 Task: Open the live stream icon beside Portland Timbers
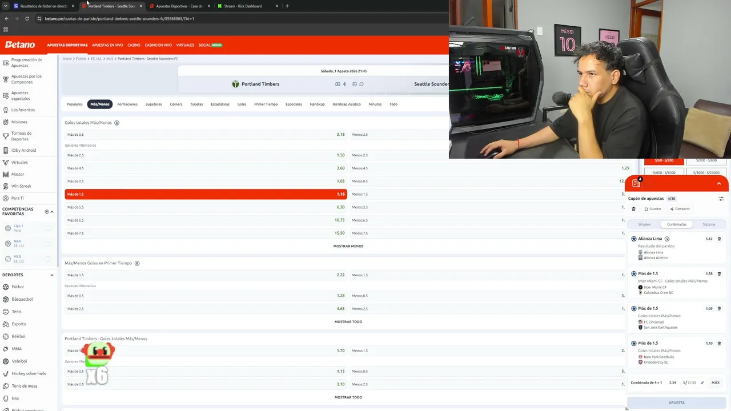(x=338, y=84)
